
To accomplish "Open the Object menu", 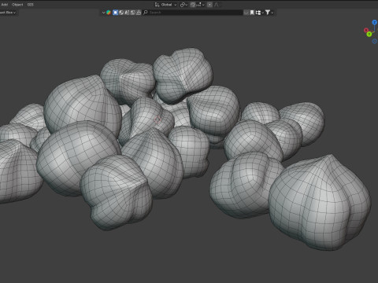I will (x=17, y=5).
